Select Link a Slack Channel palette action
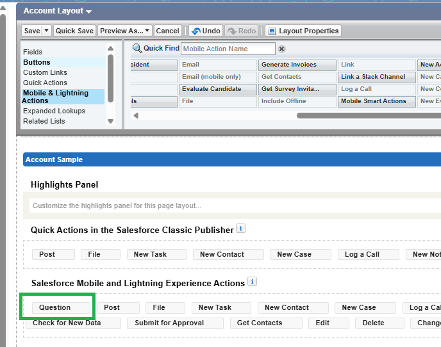This screenshot has height=347, width=441. 377,77
